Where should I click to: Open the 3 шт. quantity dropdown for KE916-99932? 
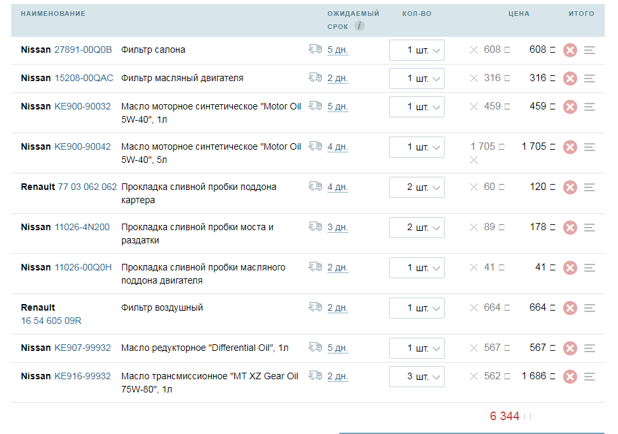click(x=417, y=377)
